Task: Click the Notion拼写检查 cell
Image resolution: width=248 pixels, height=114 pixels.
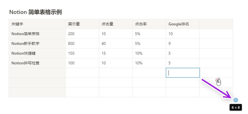Action: pos(37,63)
